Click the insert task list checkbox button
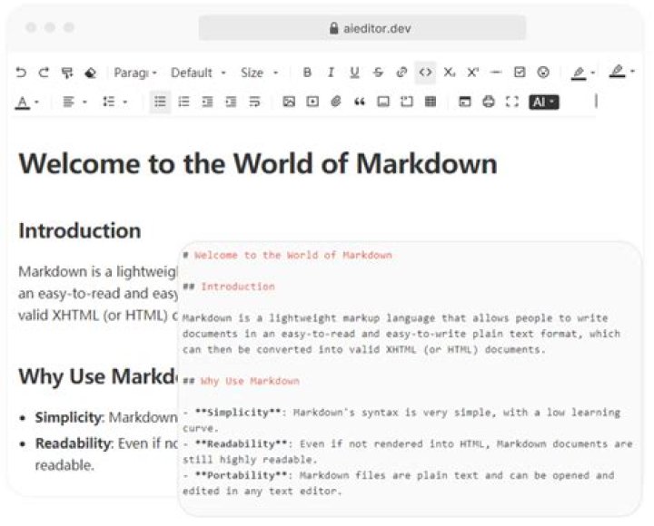This screenshot has width=654, height=526. [520, 73]
